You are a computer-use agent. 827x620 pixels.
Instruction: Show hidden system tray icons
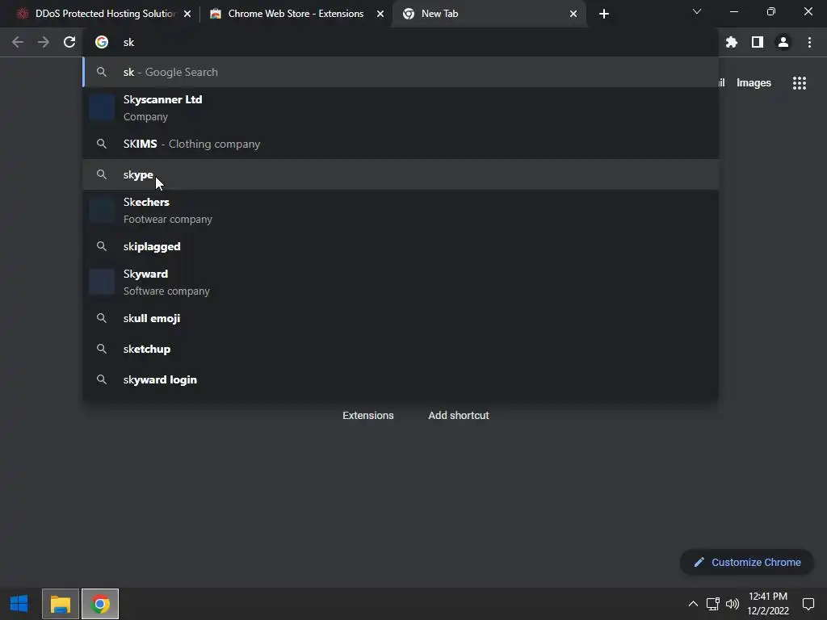coord(693,604)
